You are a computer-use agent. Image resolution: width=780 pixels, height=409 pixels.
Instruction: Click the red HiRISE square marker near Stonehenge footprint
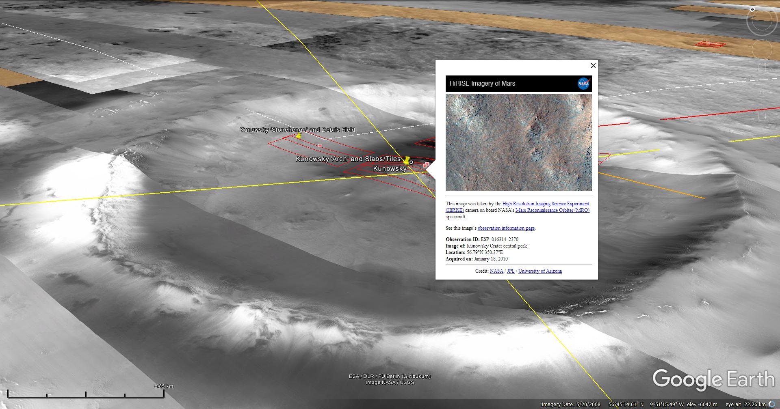tap(320, 145)
